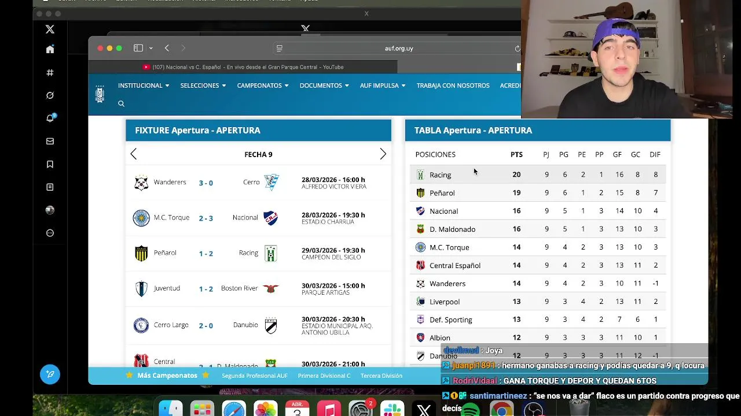The width and height of the screenshot is (741, 416).
Task: Click the Más Campeonatos label
Action: coord(167,376)
